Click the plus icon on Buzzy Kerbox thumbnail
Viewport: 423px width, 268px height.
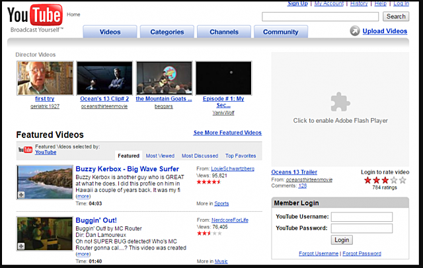pos(21,195)
